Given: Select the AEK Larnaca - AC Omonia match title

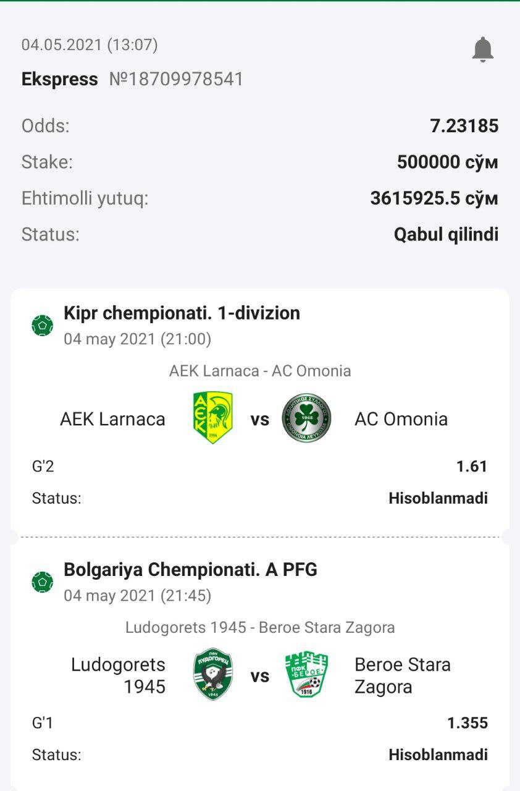Looking at the screenshot, I should click(260, 371).
